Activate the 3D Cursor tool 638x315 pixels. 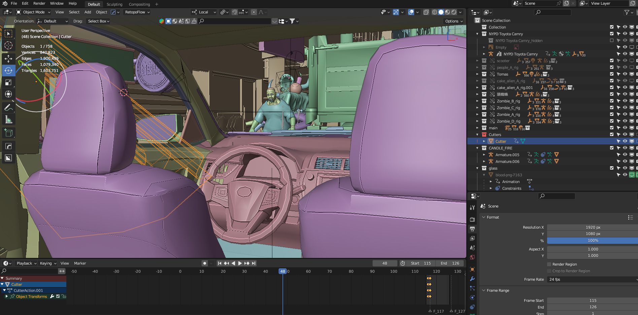(x=8, y=46)
